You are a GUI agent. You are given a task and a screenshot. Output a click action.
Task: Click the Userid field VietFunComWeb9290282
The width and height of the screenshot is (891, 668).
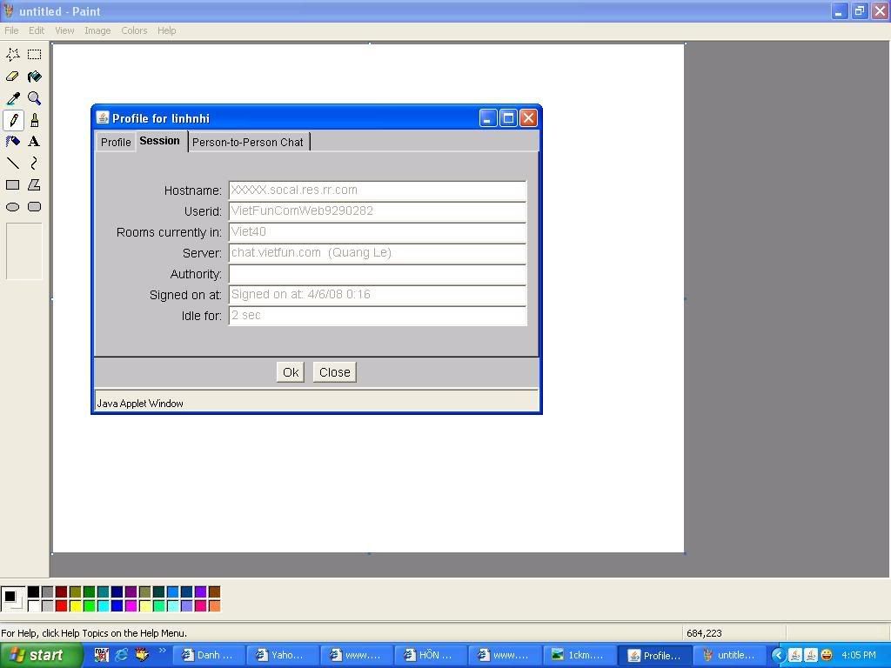pyautogui.click(x=378, y=211)
